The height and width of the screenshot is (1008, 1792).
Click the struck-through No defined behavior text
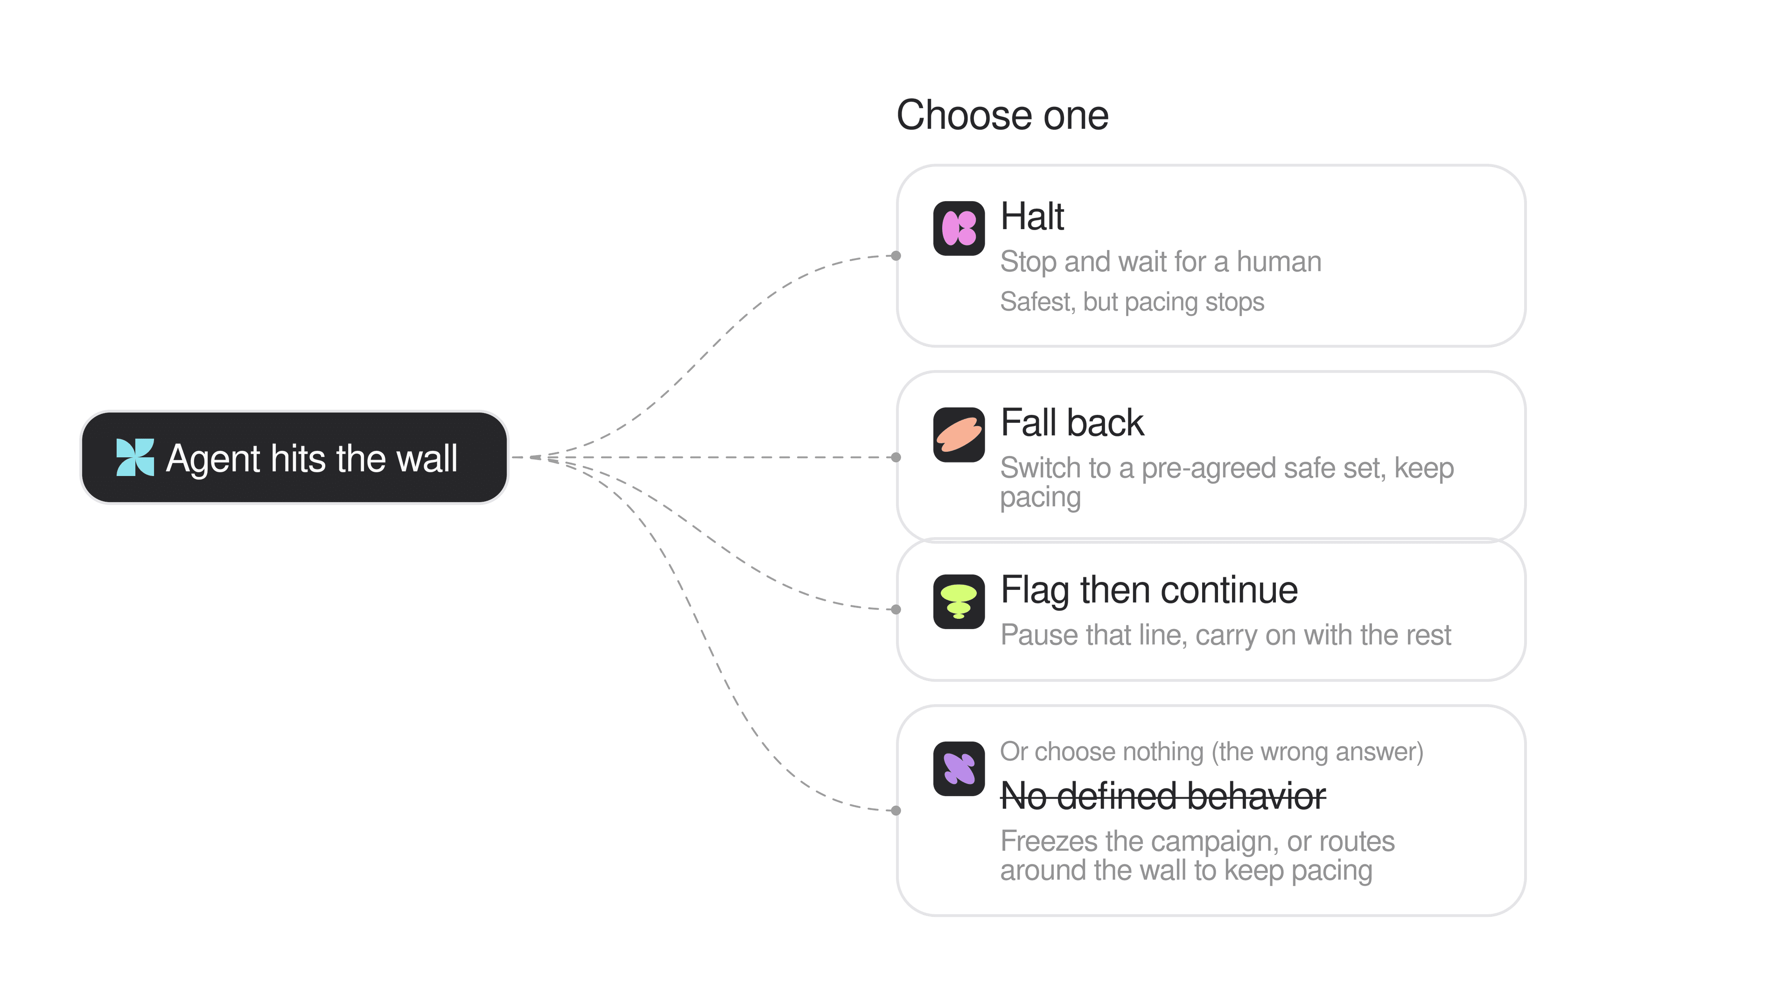[x=1162, y=796]
